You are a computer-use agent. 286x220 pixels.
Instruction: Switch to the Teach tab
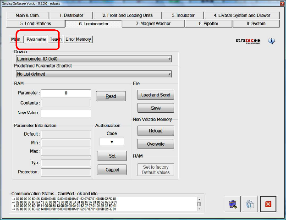pos(55,39)
